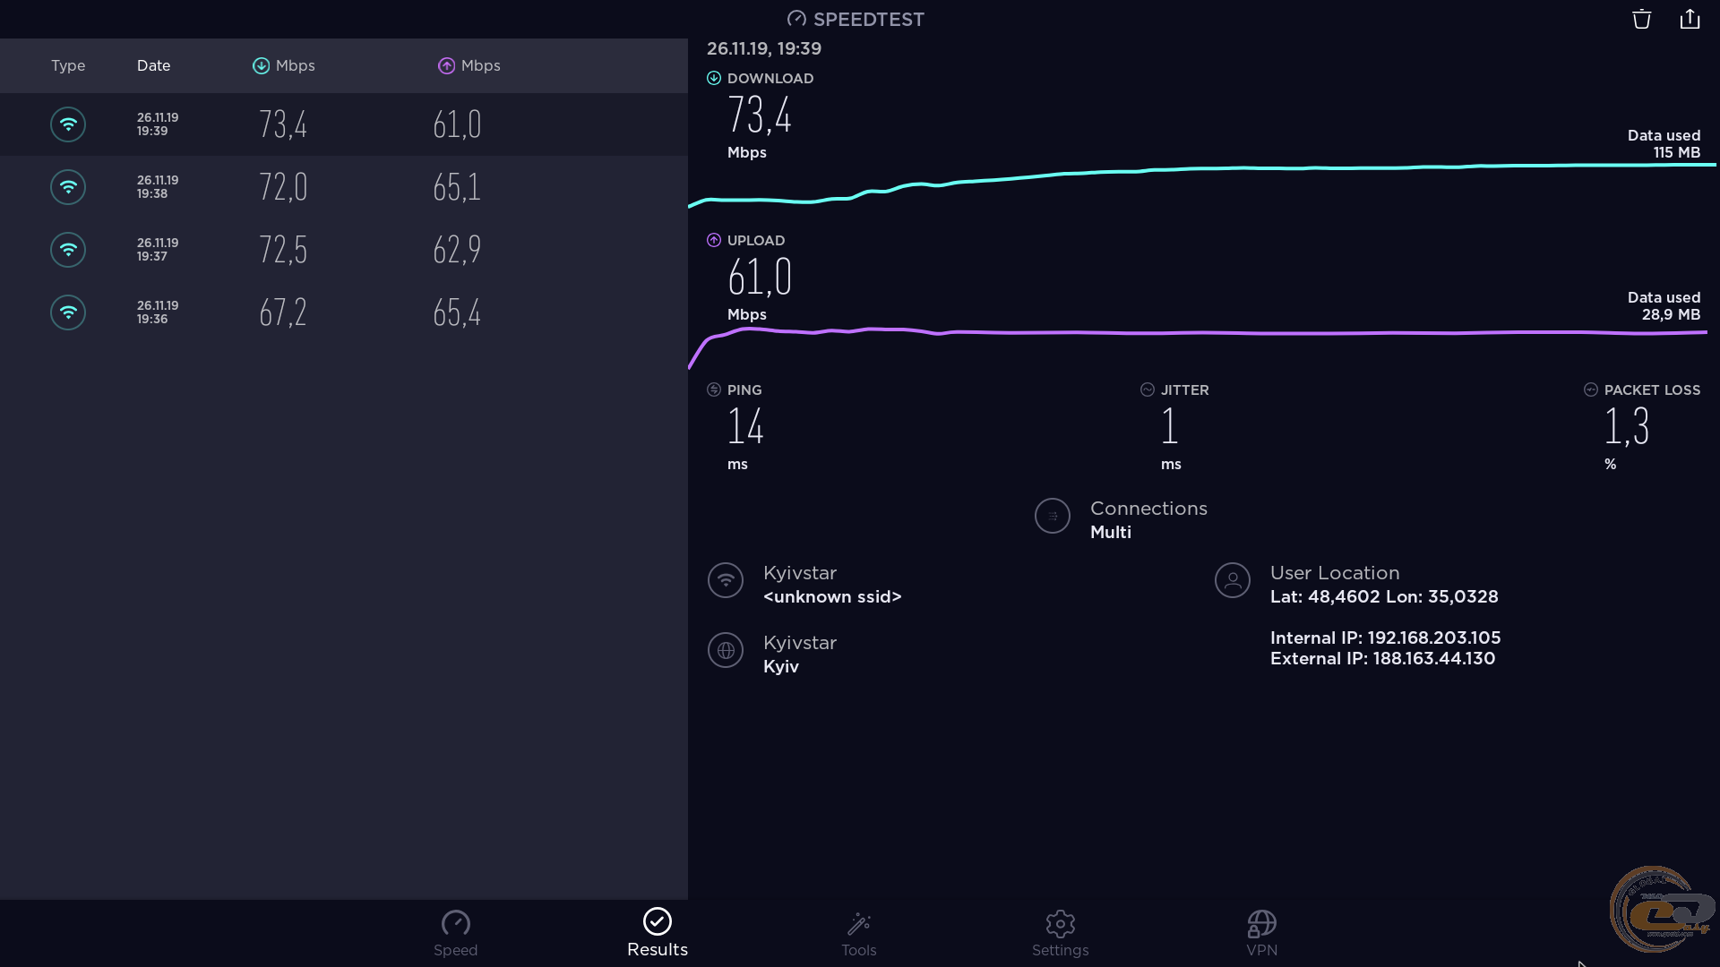Sort by upload Mbps column header
Image resolution: width=1720 pixels, height=967 pixels.
(469, 65)
